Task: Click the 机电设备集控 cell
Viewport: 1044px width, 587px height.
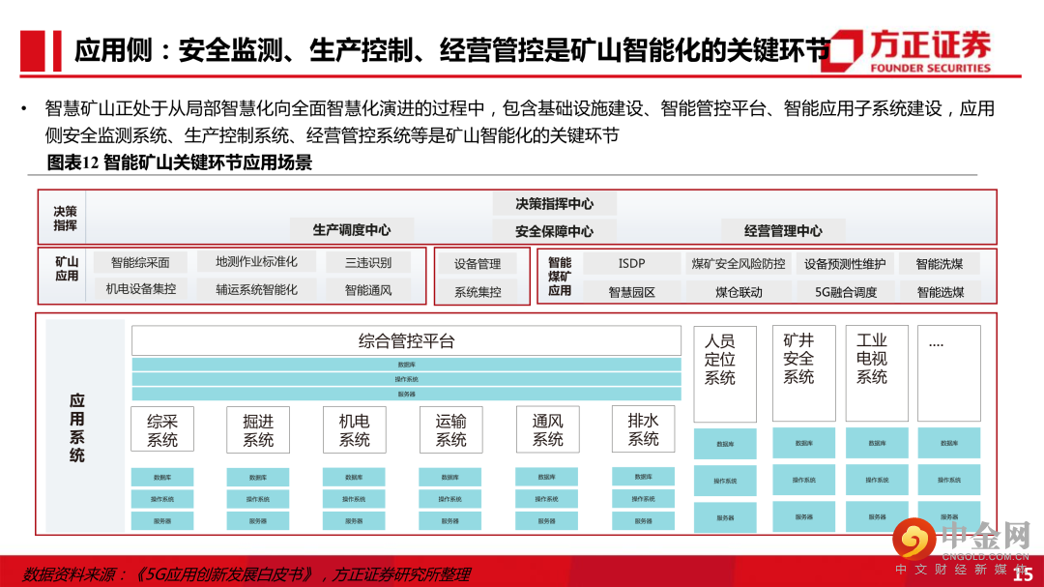Action: pyautogui.click(x=140, y=289)
